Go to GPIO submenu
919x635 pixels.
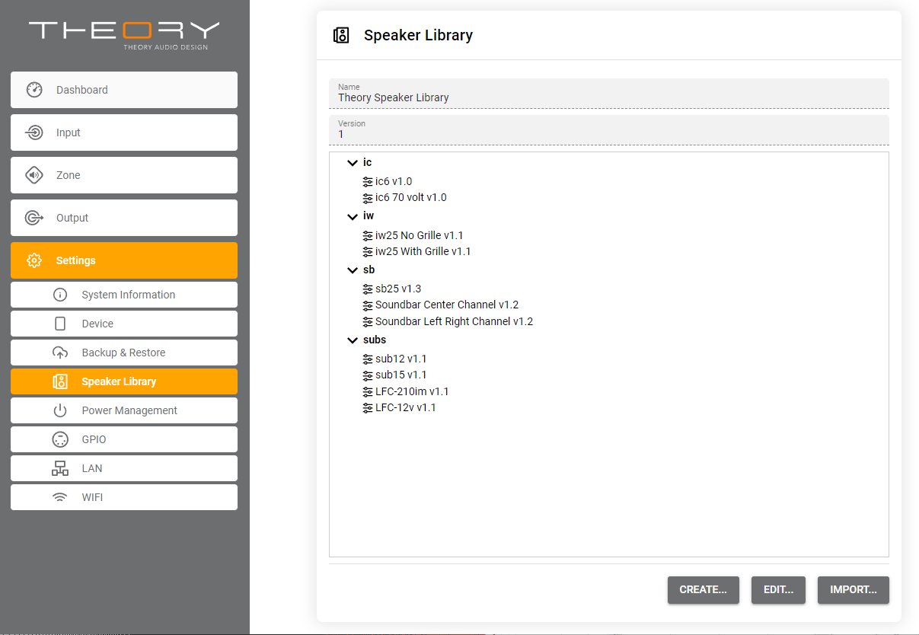click(x=124, y=439)
